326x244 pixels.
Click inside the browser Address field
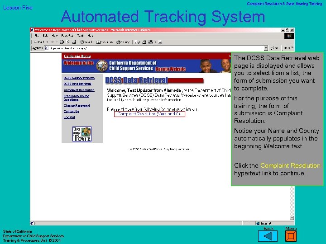click(x=156, y=48)
